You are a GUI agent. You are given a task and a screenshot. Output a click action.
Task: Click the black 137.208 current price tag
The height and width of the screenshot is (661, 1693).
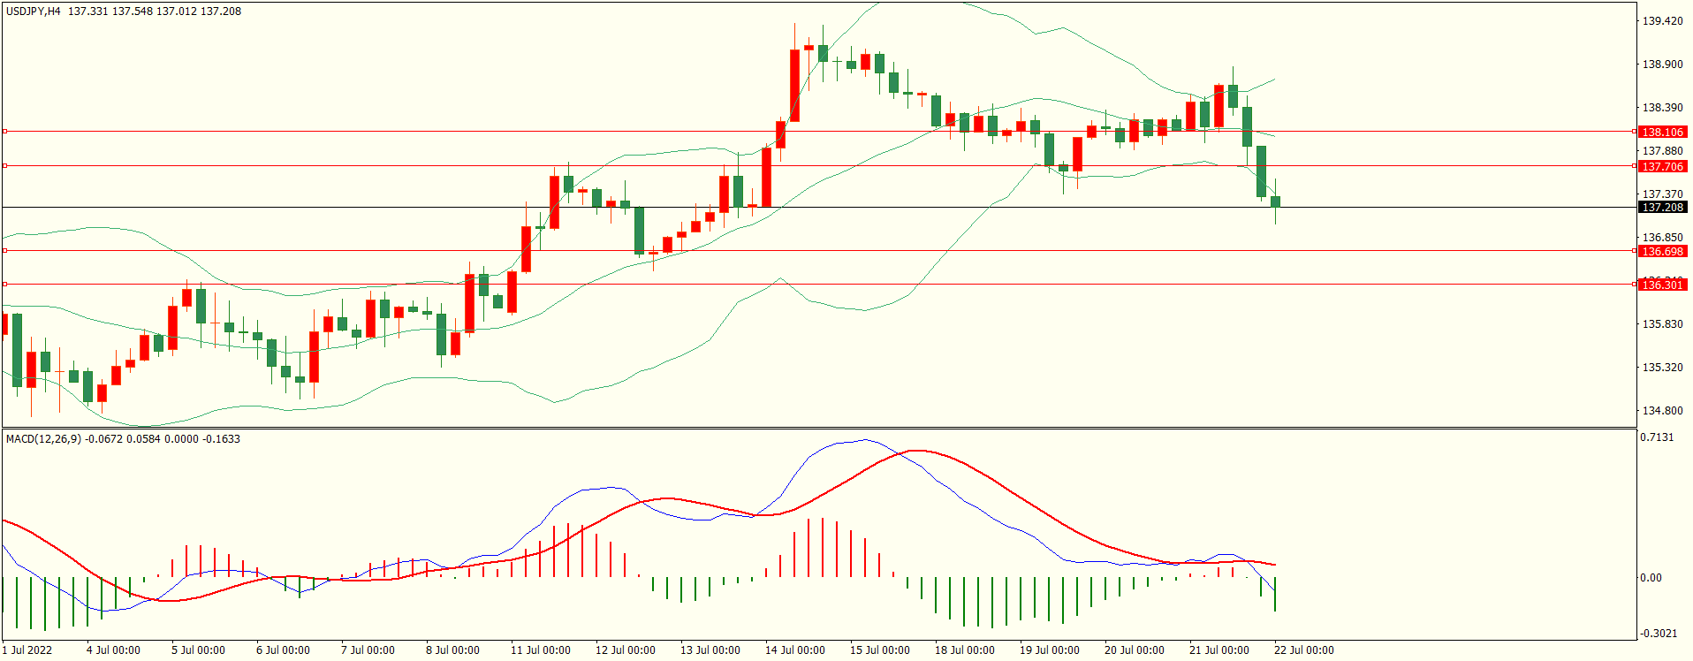pyautogui.click(x=1662, y=208)
